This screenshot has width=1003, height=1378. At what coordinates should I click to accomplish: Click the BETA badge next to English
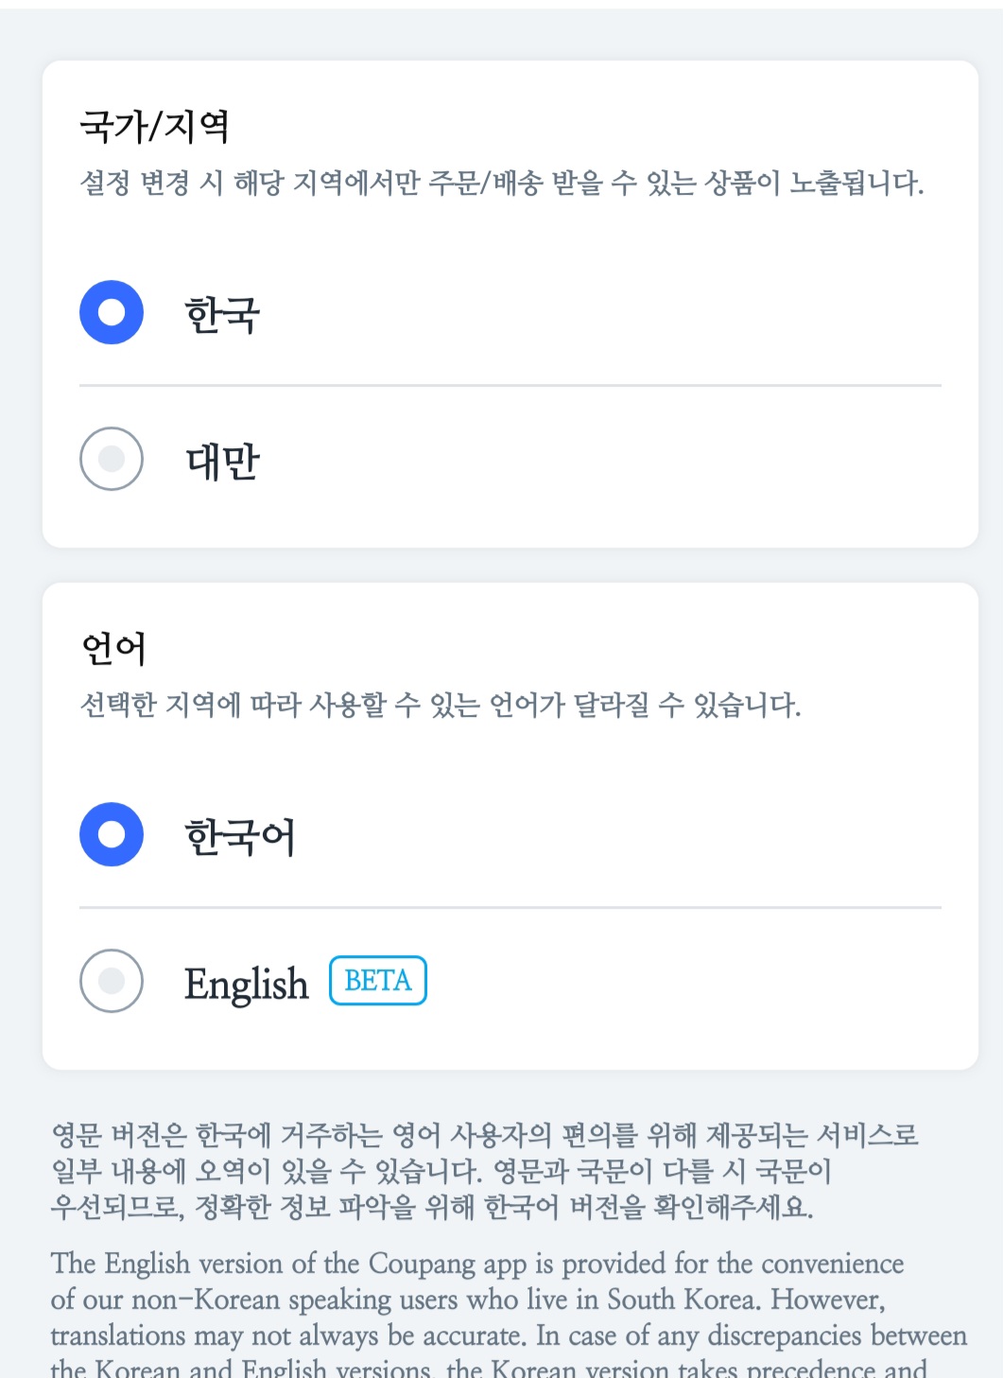pos(378,981)
